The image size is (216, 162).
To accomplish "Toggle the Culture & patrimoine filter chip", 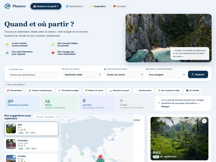I will click(40, 90).
